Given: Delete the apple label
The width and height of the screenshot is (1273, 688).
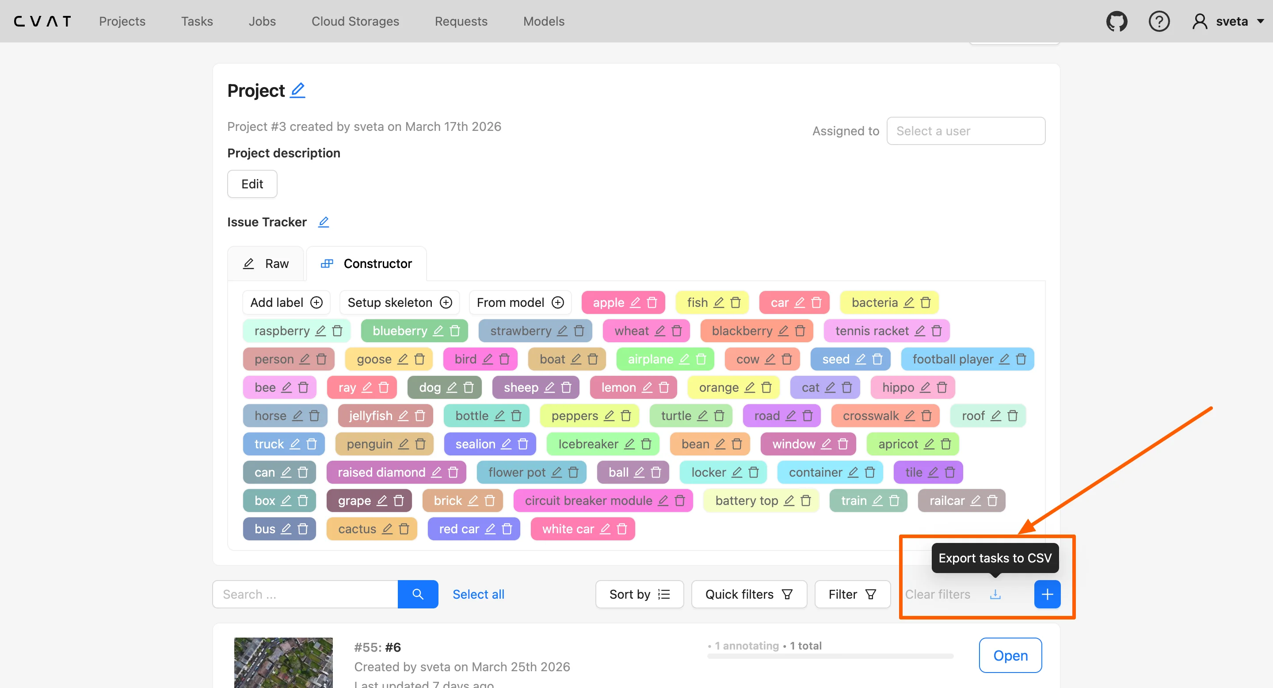Looking at the screenshot, I should [x=652, y=302].
